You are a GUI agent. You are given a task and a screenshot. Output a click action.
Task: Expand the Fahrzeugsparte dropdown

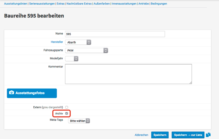(86, 50)
